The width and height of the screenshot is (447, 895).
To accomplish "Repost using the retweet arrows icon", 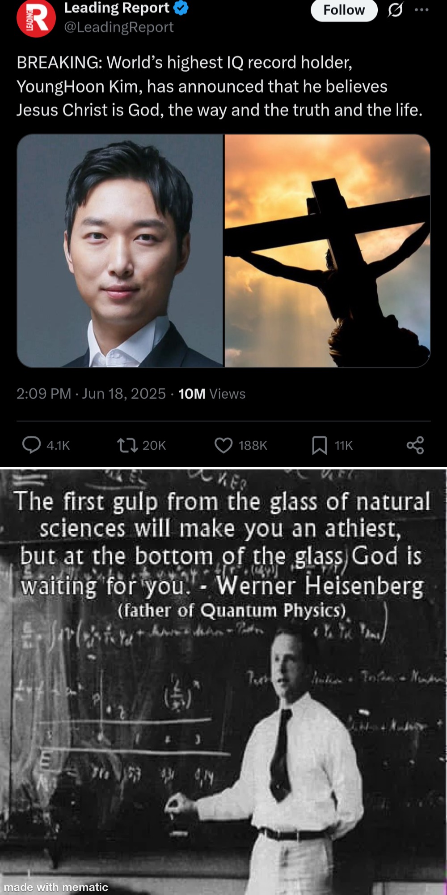I will [x=127, y=445].
